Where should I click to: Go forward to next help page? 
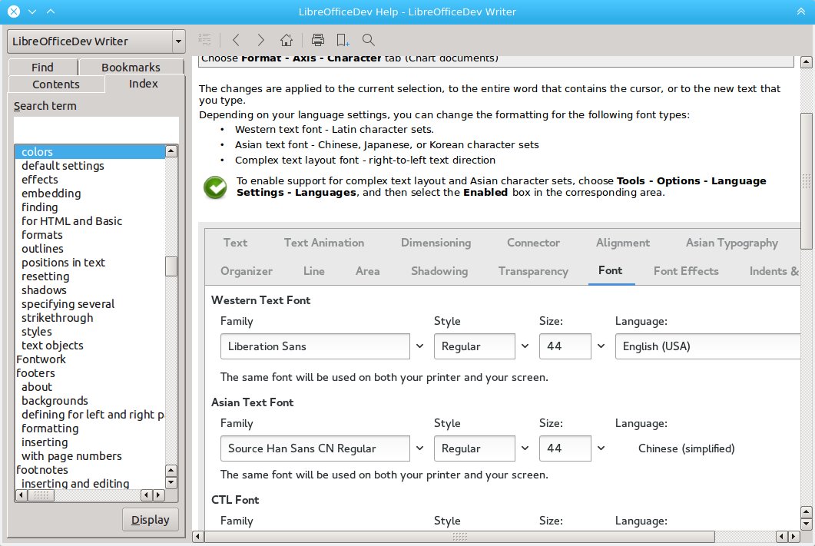pos(261,39)
